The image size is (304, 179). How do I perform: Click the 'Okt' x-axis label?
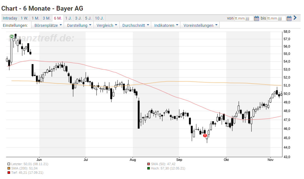(226, 160)
